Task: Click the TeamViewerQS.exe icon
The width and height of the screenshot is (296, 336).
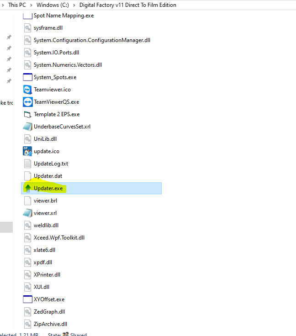Action: (28, 102)
